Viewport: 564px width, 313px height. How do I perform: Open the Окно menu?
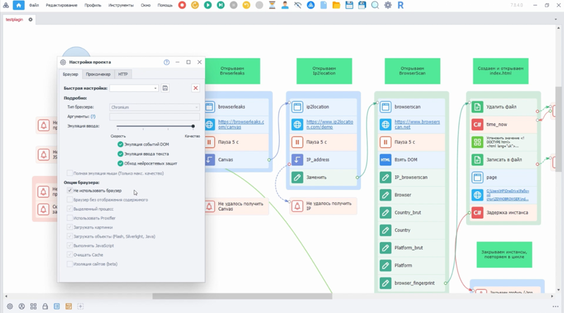pyautogui.click(x=145, y=5)
